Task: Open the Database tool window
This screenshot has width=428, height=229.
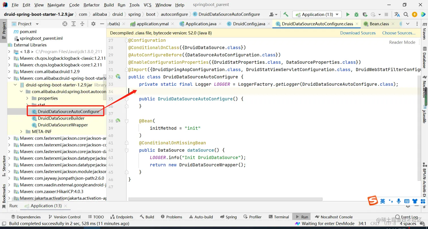Action: pos(424,58)
